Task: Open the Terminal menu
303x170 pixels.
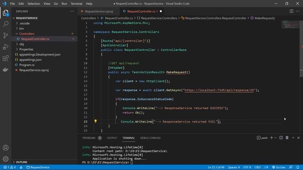Action: (76, 4)
